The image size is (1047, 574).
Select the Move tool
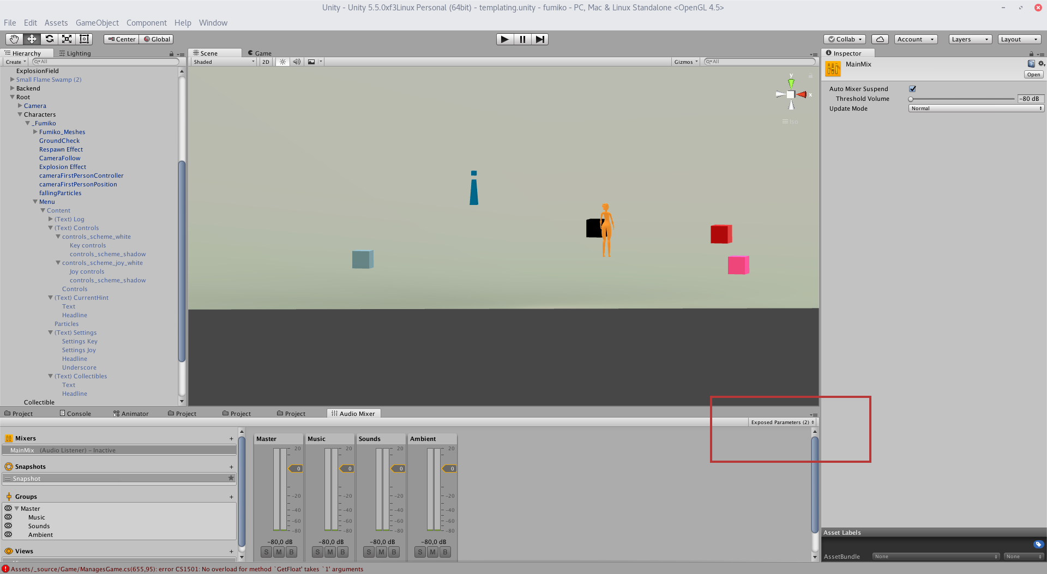pyautogui.click(x=31, y=39)
